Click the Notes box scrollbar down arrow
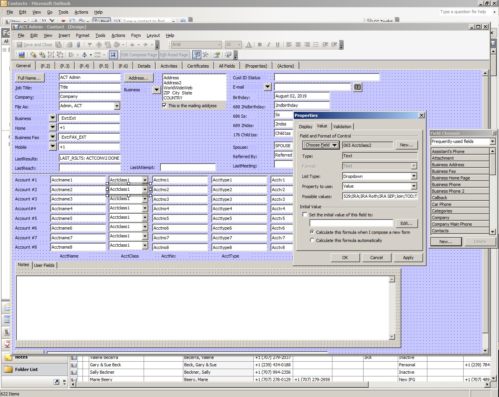499x397 pixels. (x=392, y=337)
